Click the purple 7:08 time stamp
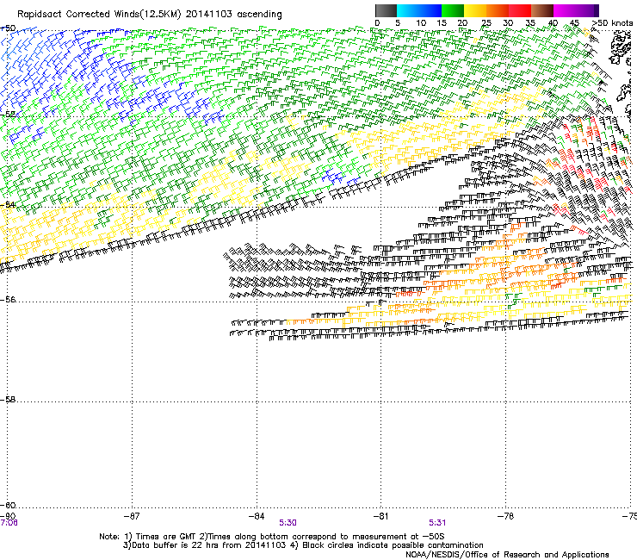 [9, 523]
